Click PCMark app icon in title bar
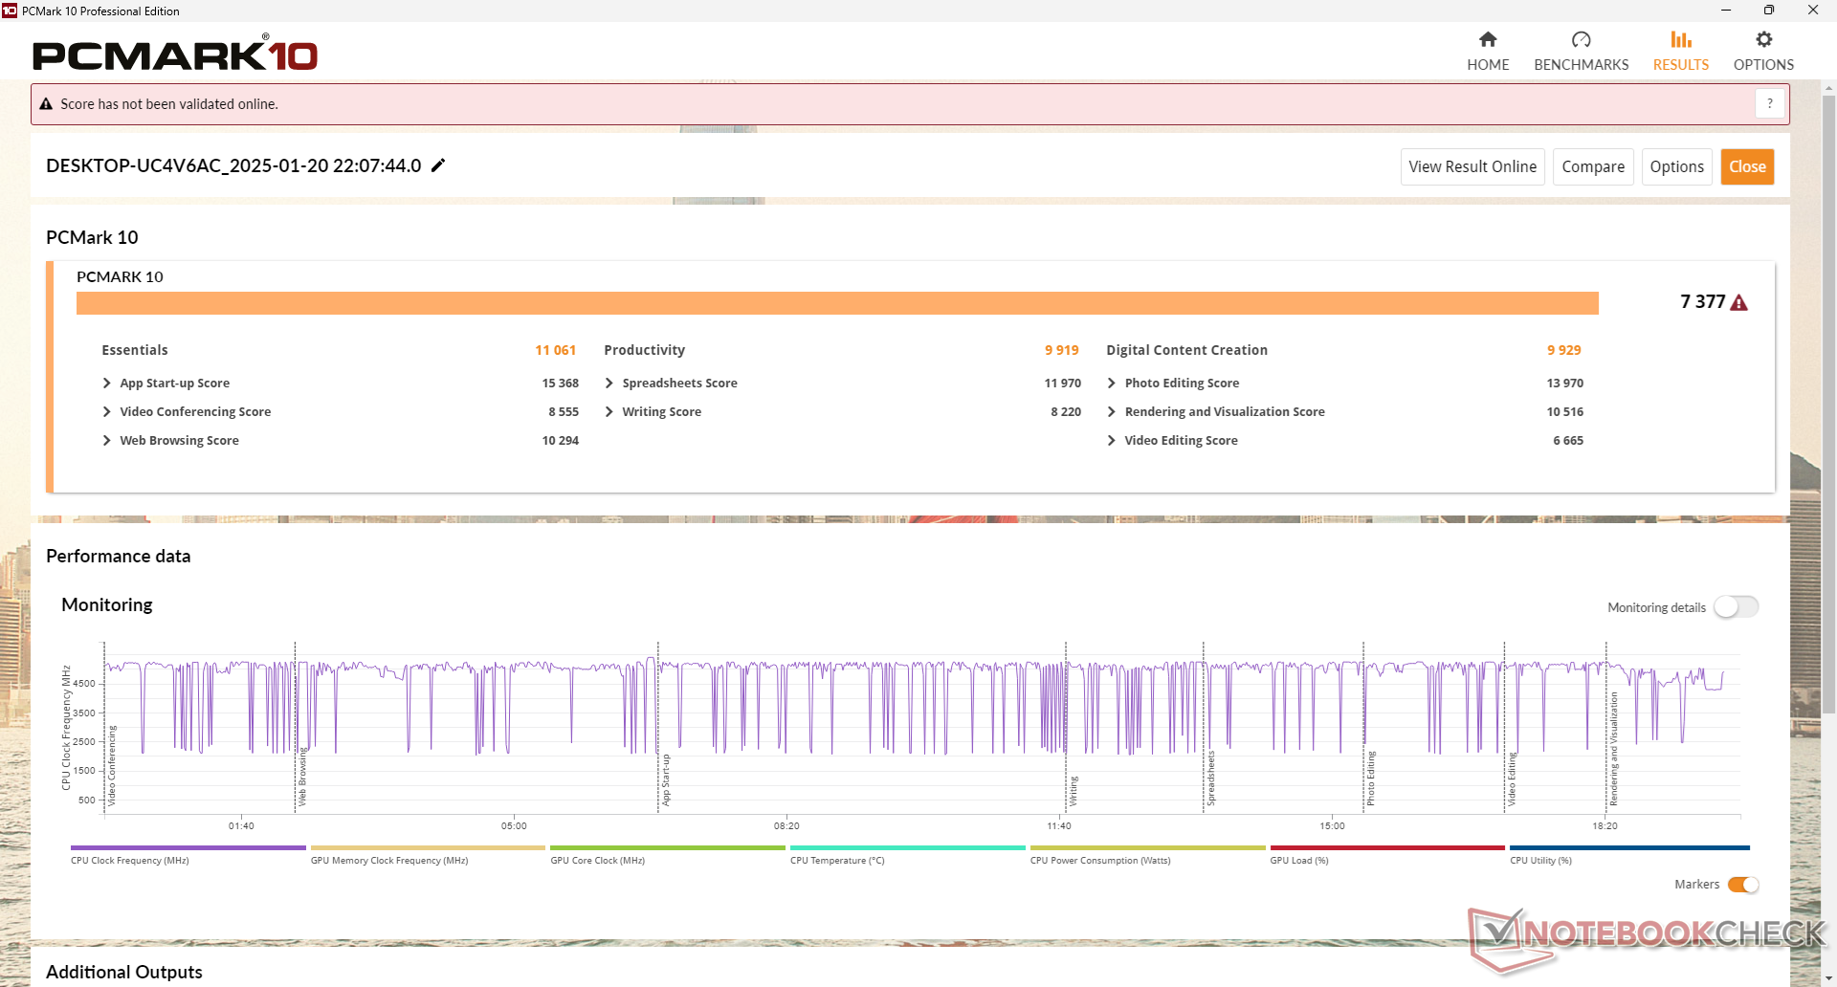 click(x=10, y=11)
